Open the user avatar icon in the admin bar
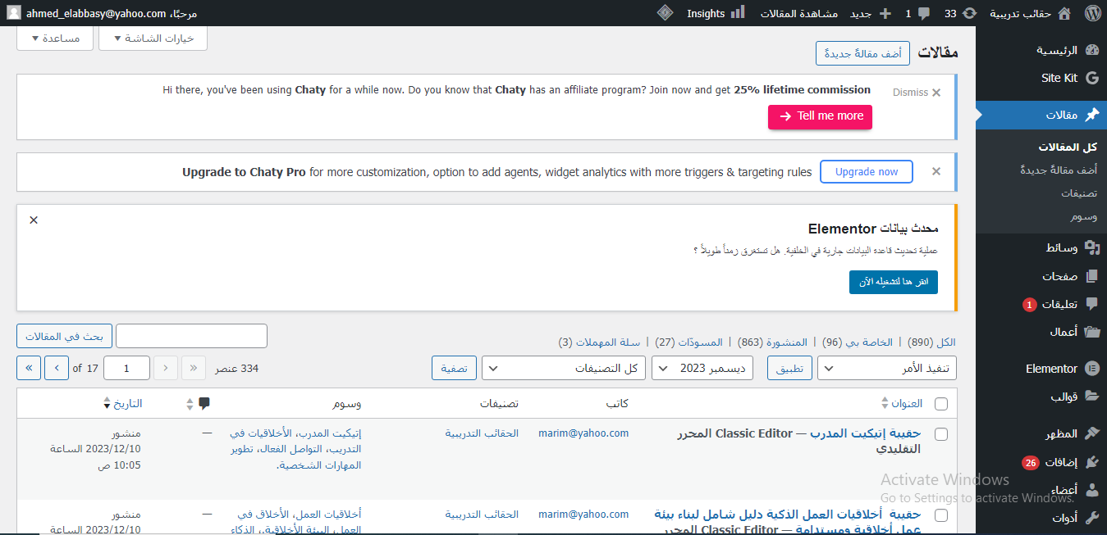 [x=12, y=13]
